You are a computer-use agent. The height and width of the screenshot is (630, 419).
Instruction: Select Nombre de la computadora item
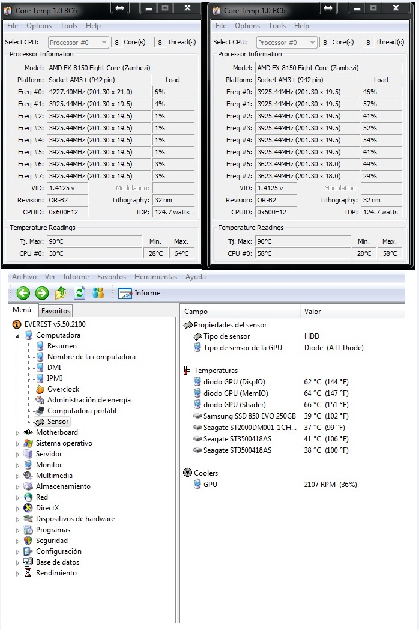pos(91,357)
